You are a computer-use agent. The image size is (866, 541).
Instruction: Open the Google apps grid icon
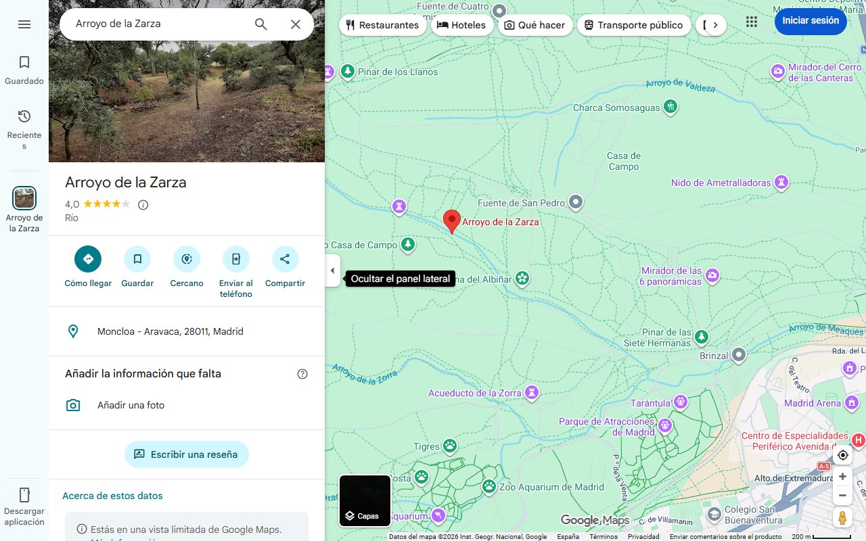click(751, 22)
